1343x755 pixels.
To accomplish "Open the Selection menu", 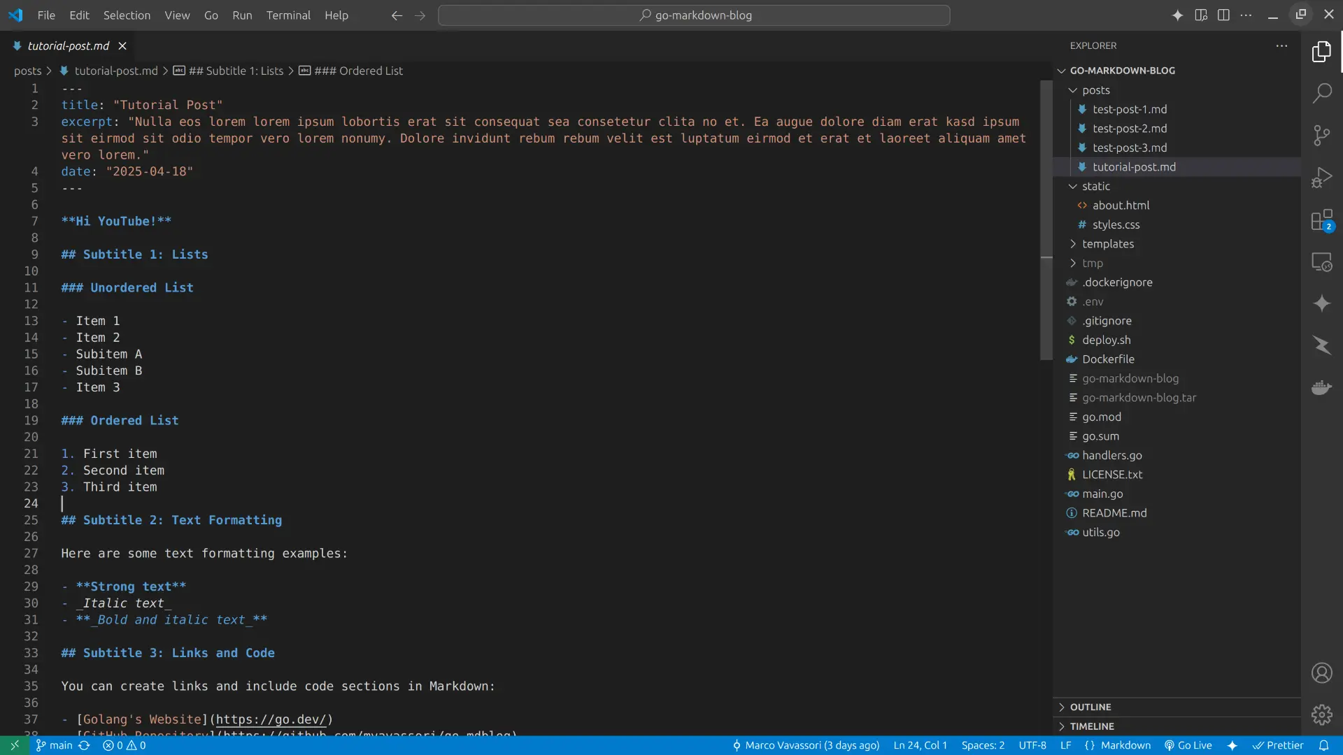I will [127, 15].
